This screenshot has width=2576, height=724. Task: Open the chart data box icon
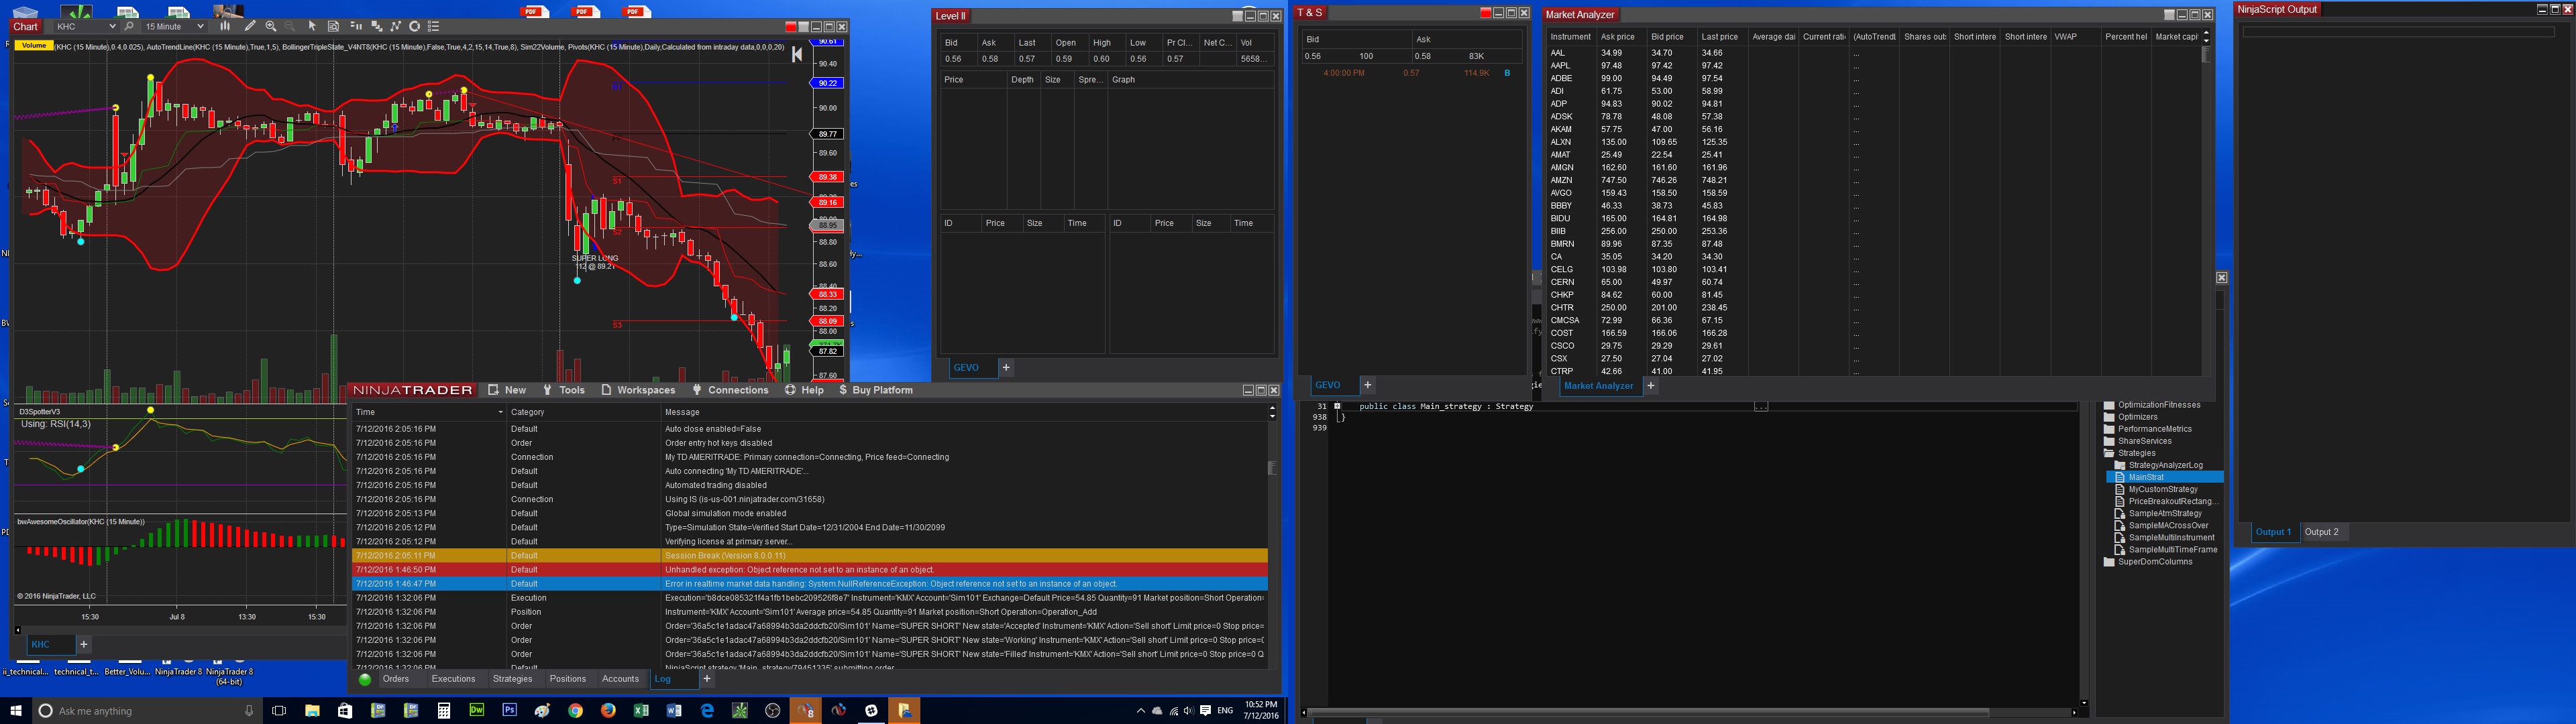[333, 27]
